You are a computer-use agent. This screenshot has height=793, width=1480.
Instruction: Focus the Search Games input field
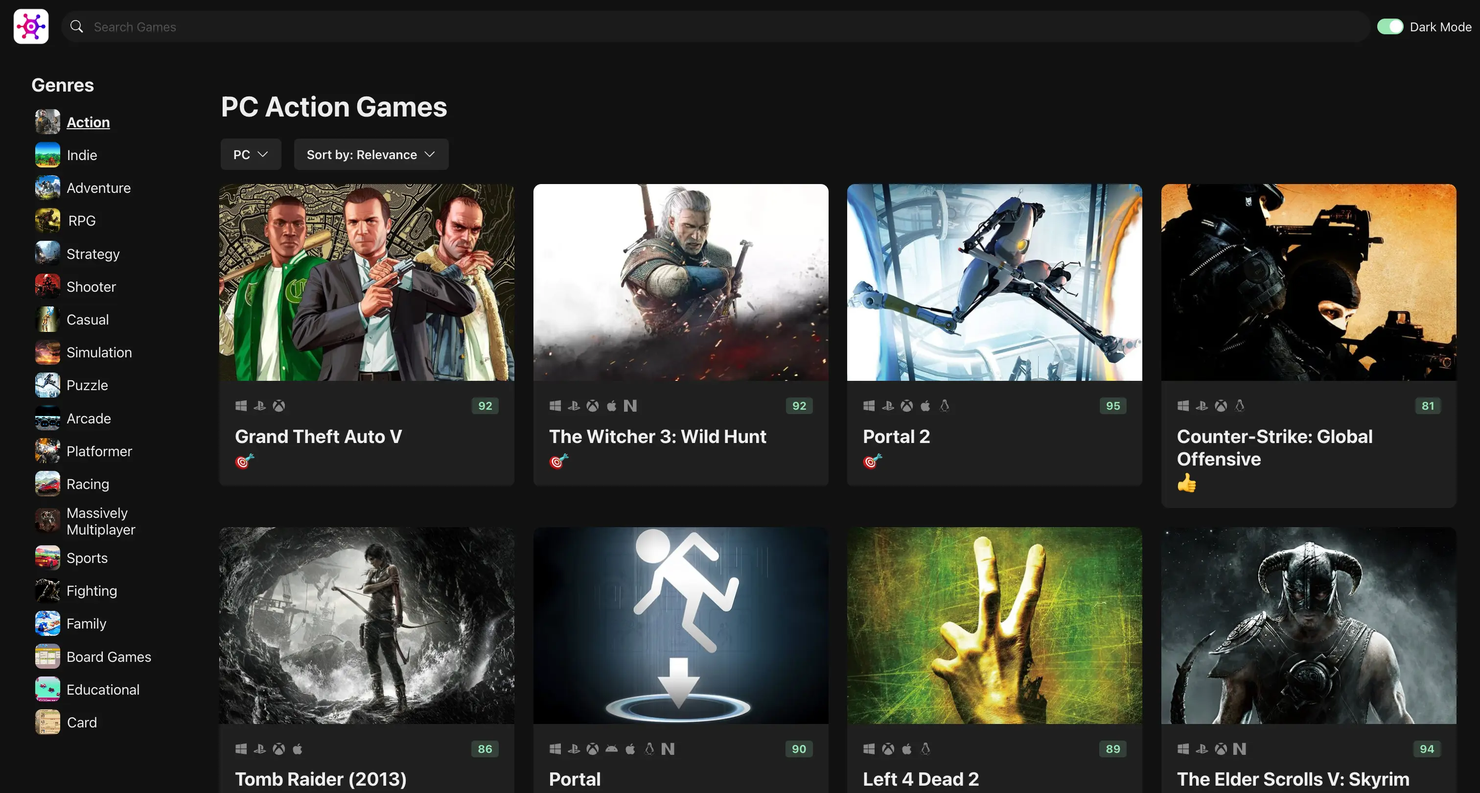tap(690, 26)
